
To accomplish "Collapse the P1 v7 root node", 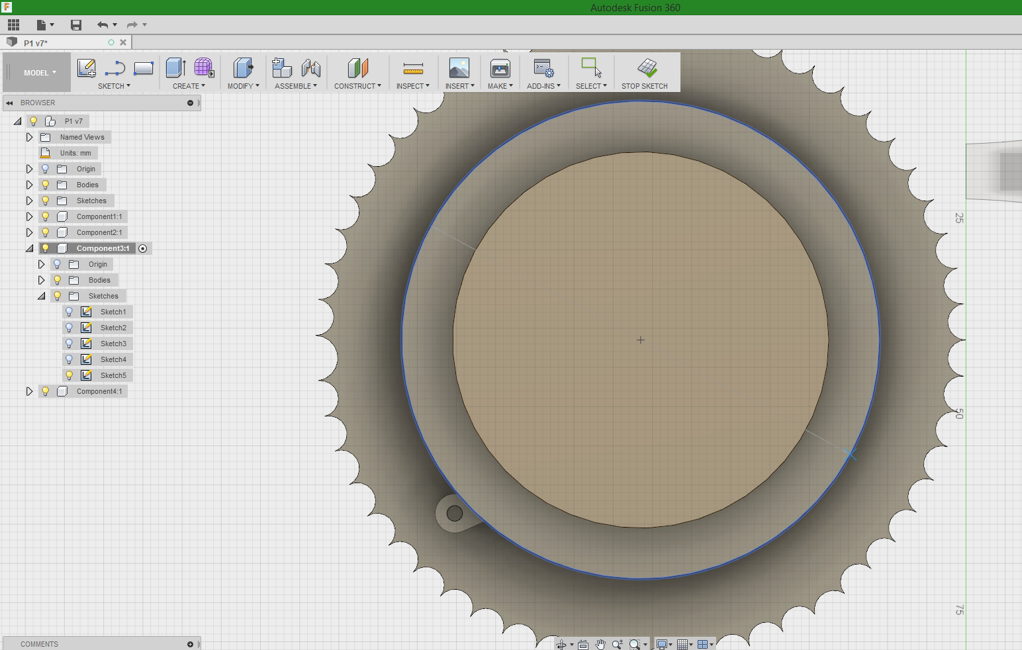I will [x=17, y=121].
